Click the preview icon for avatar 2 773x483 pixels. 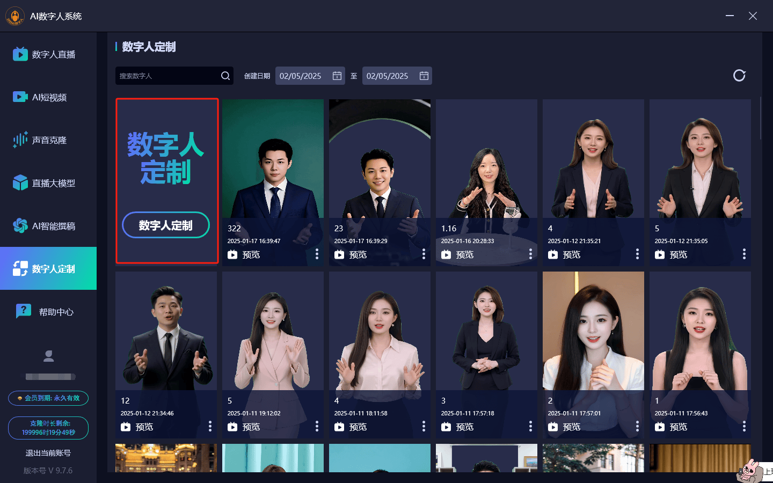tap(553, 427)
